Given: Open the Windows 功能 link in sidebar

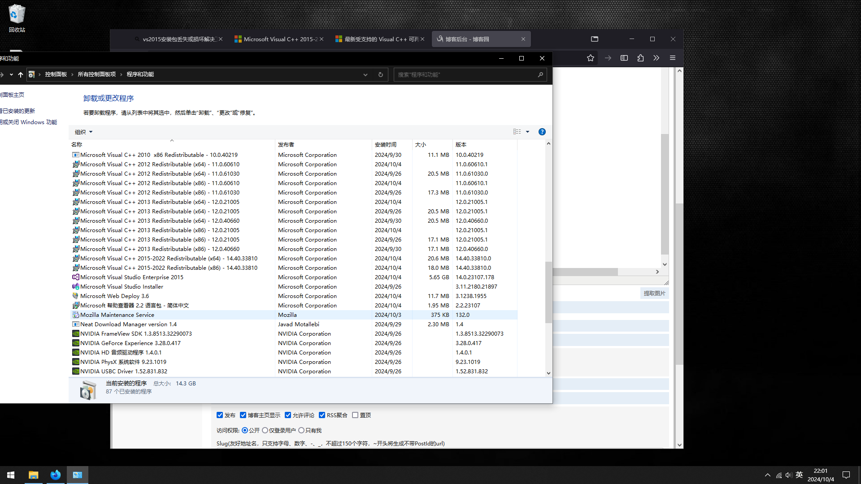Looking at the screenshot, I should tap(29, 122).
